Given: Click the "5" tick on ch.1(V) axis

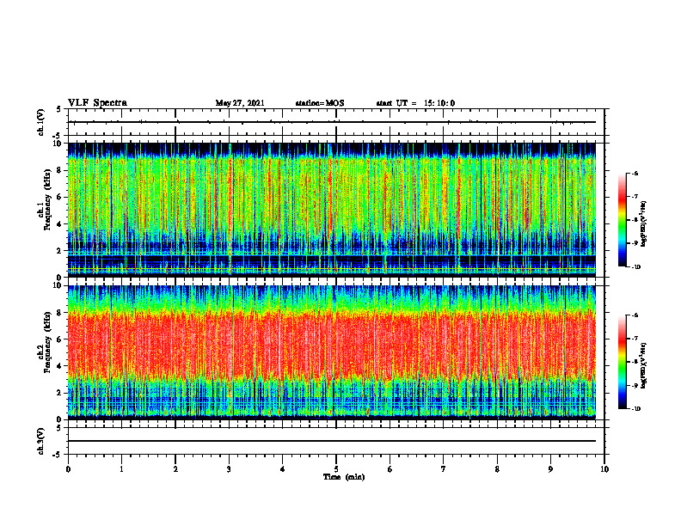Looking at the screenshot, I should pos(60,109).
